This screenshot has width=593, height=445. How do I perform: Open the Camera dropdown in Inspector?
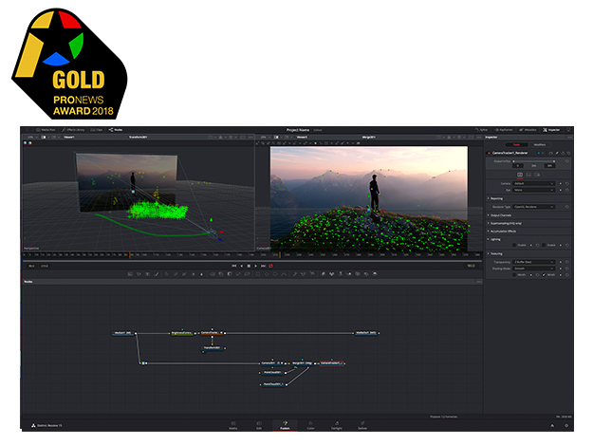tap(535, 183)
